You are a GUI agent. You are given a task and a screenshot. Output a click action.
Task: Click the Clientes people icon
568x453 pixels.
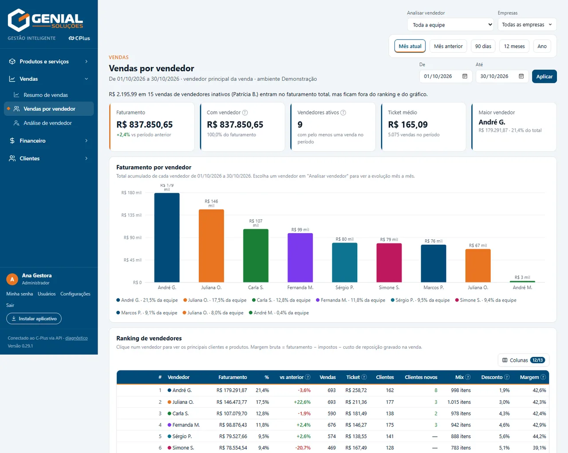12,158
